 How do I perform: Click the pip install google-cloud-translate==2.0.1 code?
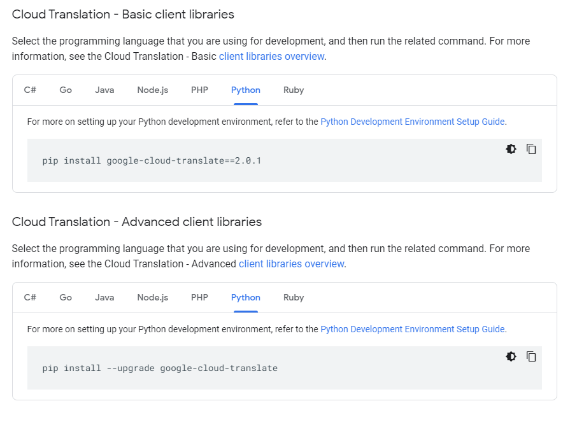(152, 160)
